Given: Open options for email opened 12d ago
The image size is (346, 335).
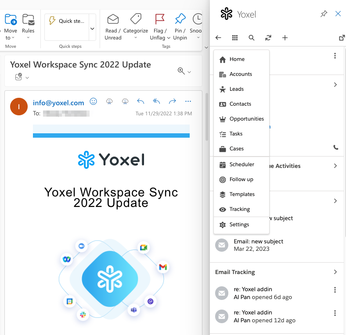Looking at the screenshot, I should [x=335, y=313].
